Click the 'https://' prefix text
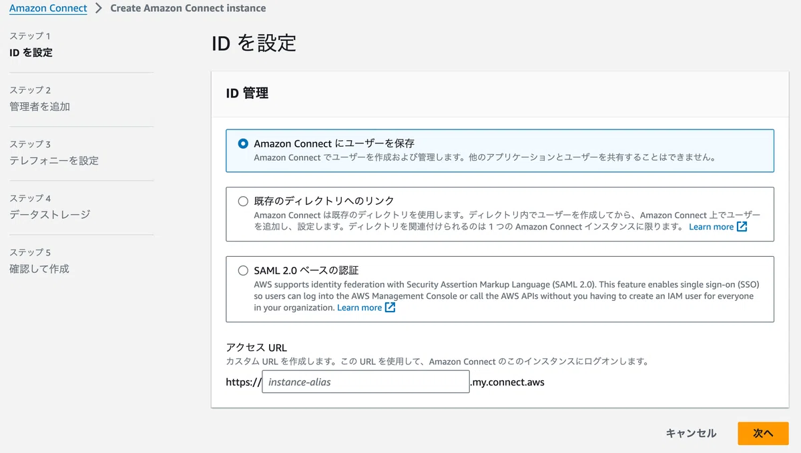Viewport: 801px width, 453px height. 244,382
